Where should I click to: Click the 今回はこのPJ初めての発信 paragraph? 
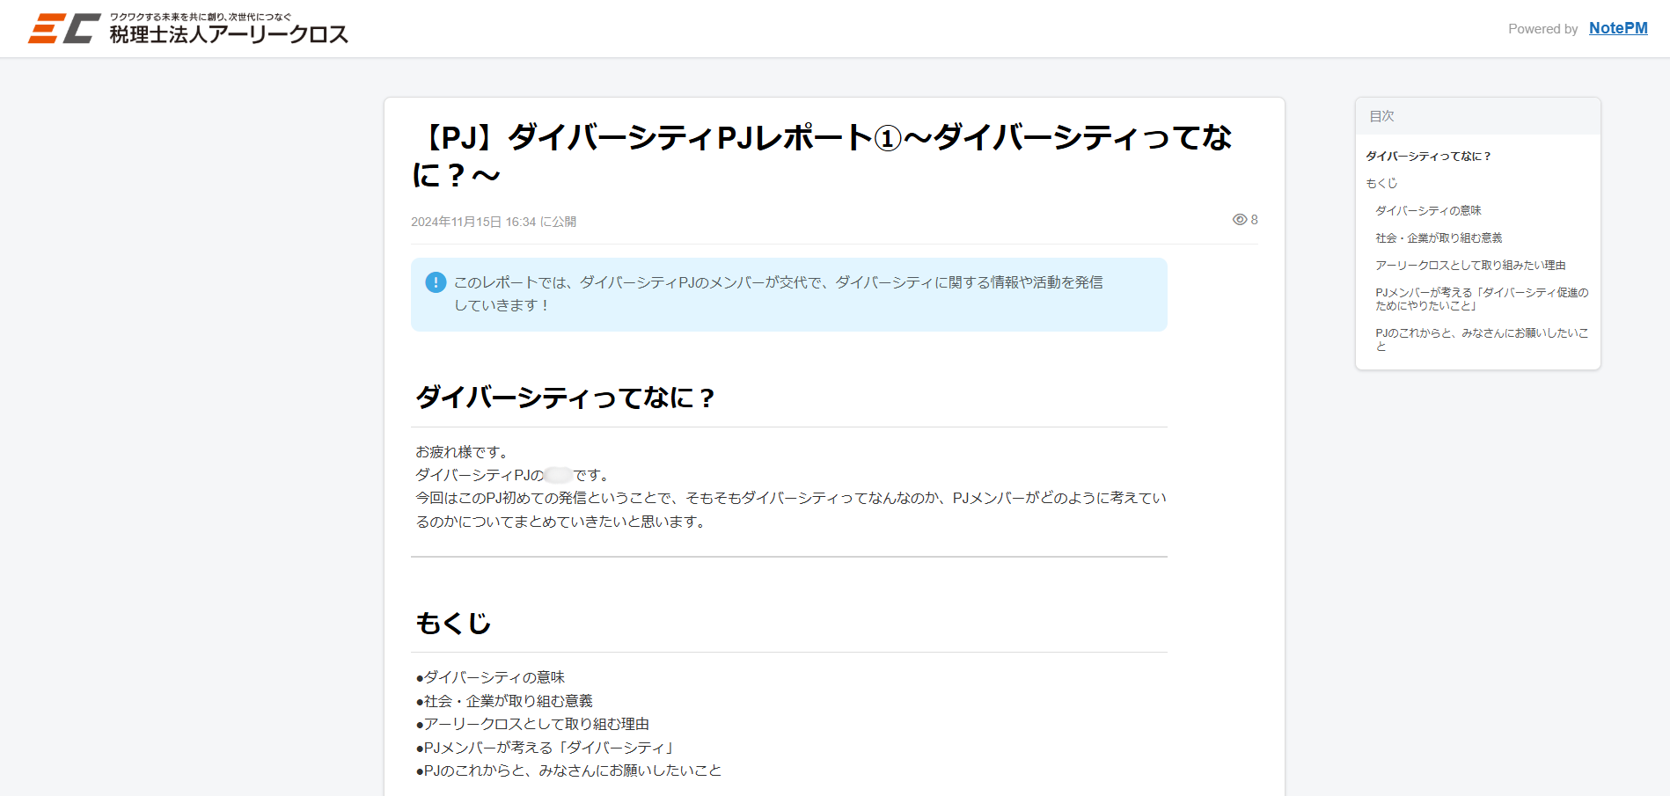[x=791, y=509]
